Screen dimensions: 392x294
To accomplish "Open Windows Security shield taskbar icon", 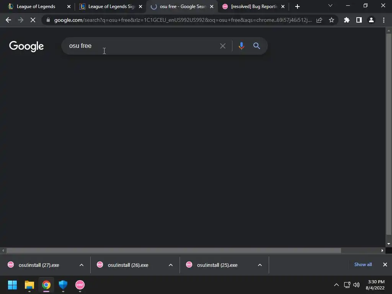I will pyautogui.click(x=63, y=285).
